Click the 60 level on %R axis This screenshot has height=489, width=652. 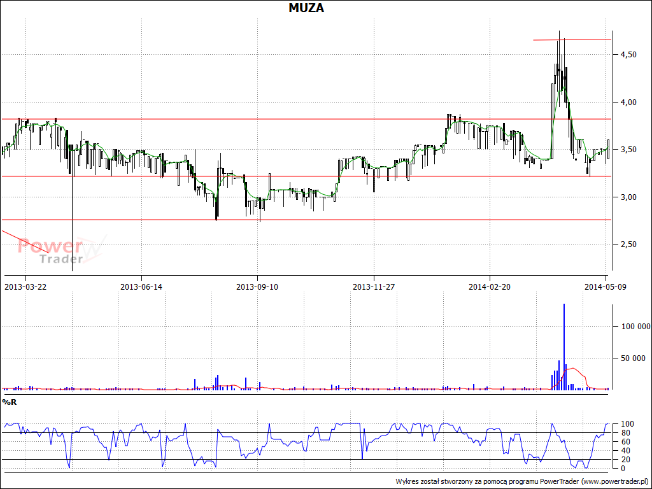click(625, 442)
